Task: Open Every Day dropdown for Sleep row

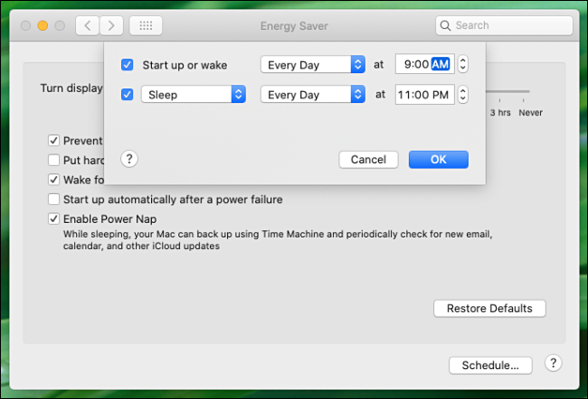Action: click(313, 94)
